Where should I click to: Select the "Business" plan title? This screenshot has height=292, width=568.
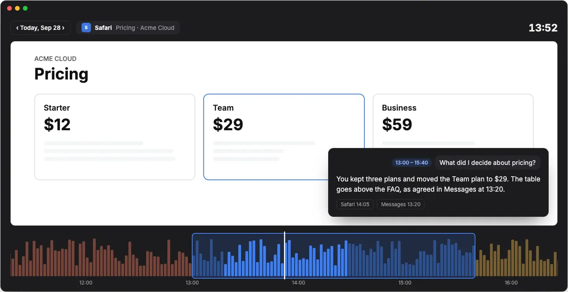[x=399, y=108]
